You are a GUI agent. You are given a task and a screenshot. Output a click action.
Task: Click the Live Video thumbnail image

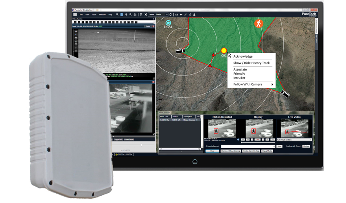click(x=295, y=128)
